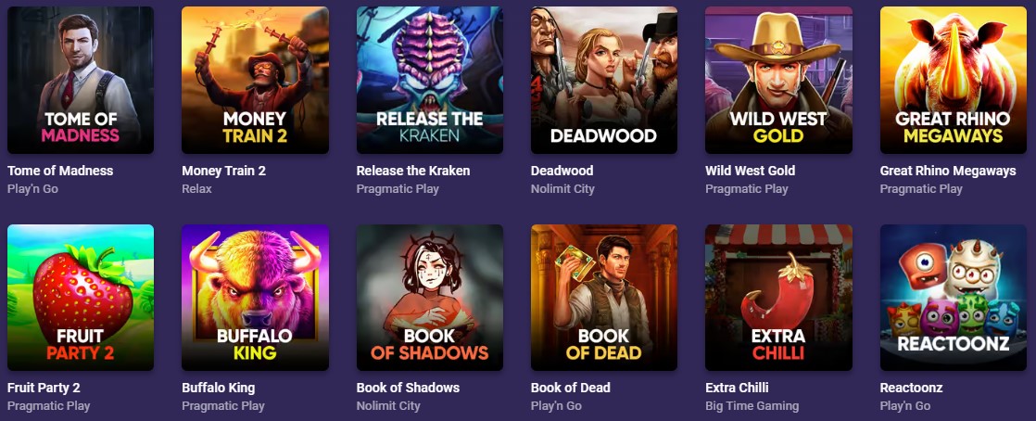Launch the Extra Chilli game thumbnail
This screenshot has height=421, width=1036.
778,298
